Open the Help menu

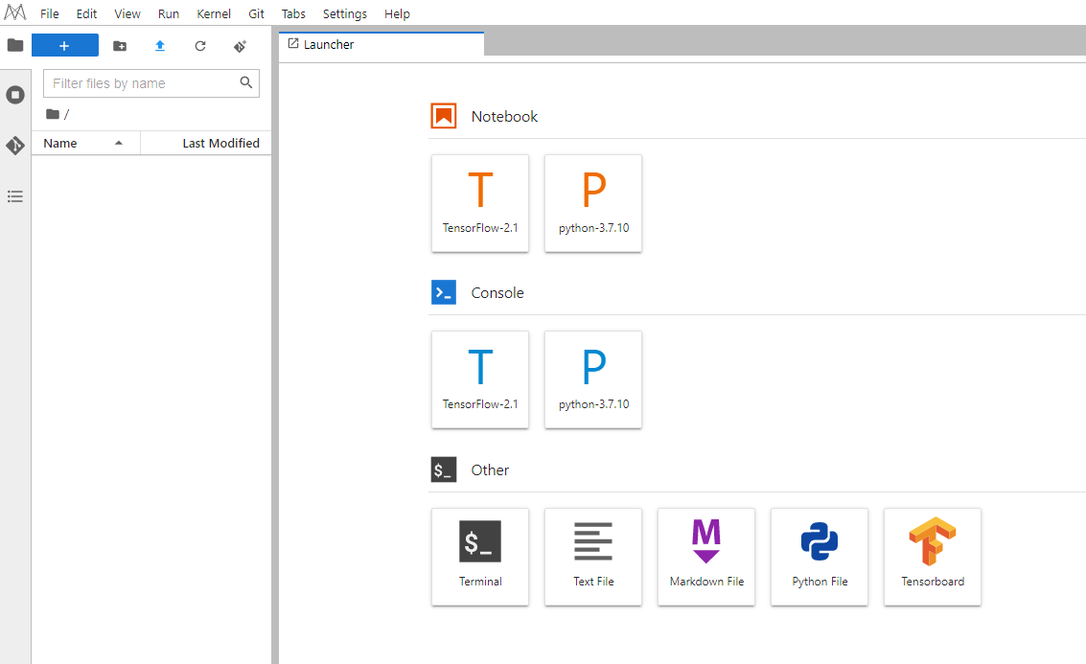pos(397,13)
